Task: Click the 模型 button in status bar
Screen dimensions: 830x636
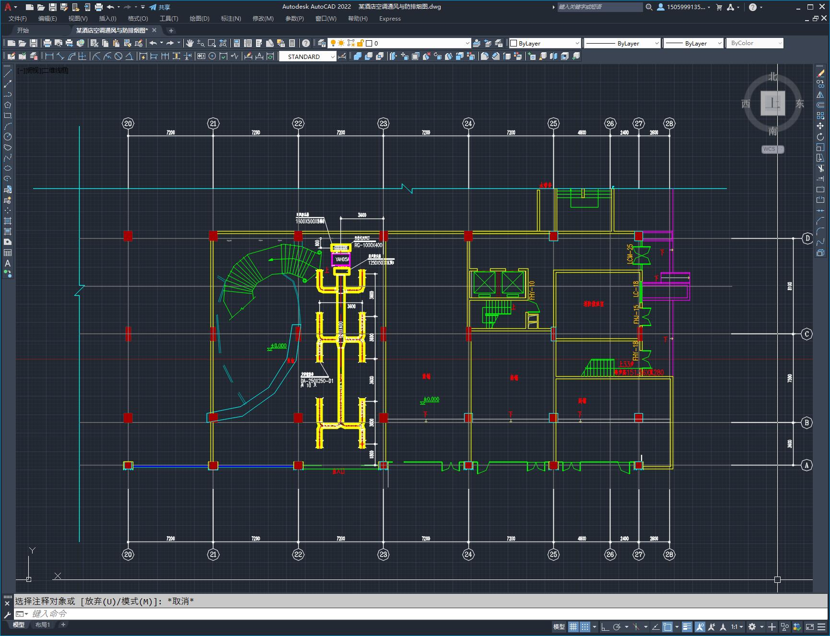Action: [x=559, y=627]
